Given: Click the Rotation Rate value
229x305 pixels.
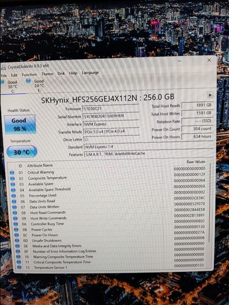Looking at the screenshot, I should point(197,121).
